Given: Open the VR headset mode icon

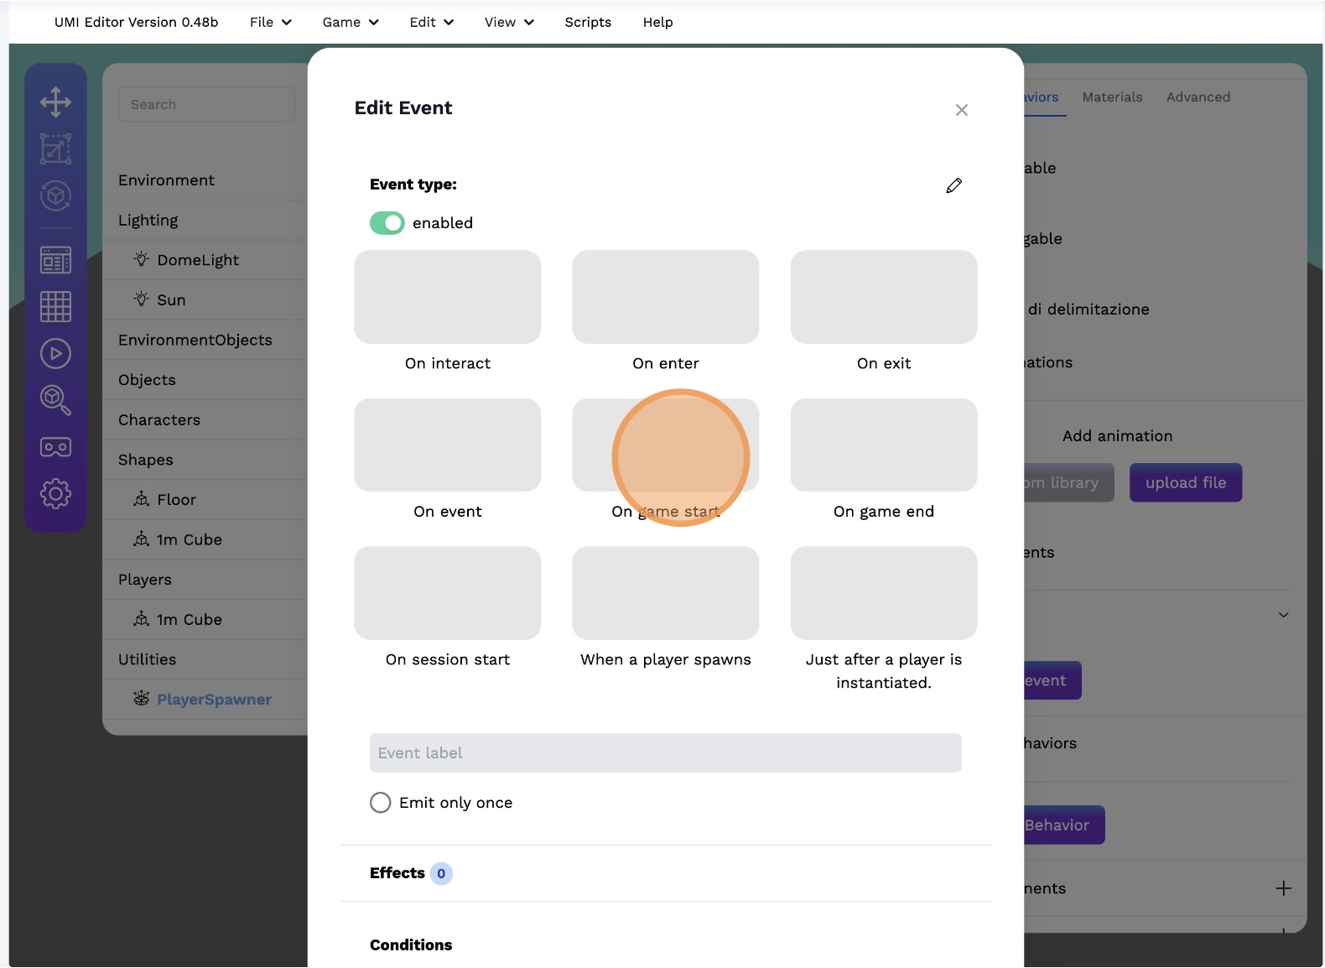Looking at the screenshot, I should coord(55,447).
